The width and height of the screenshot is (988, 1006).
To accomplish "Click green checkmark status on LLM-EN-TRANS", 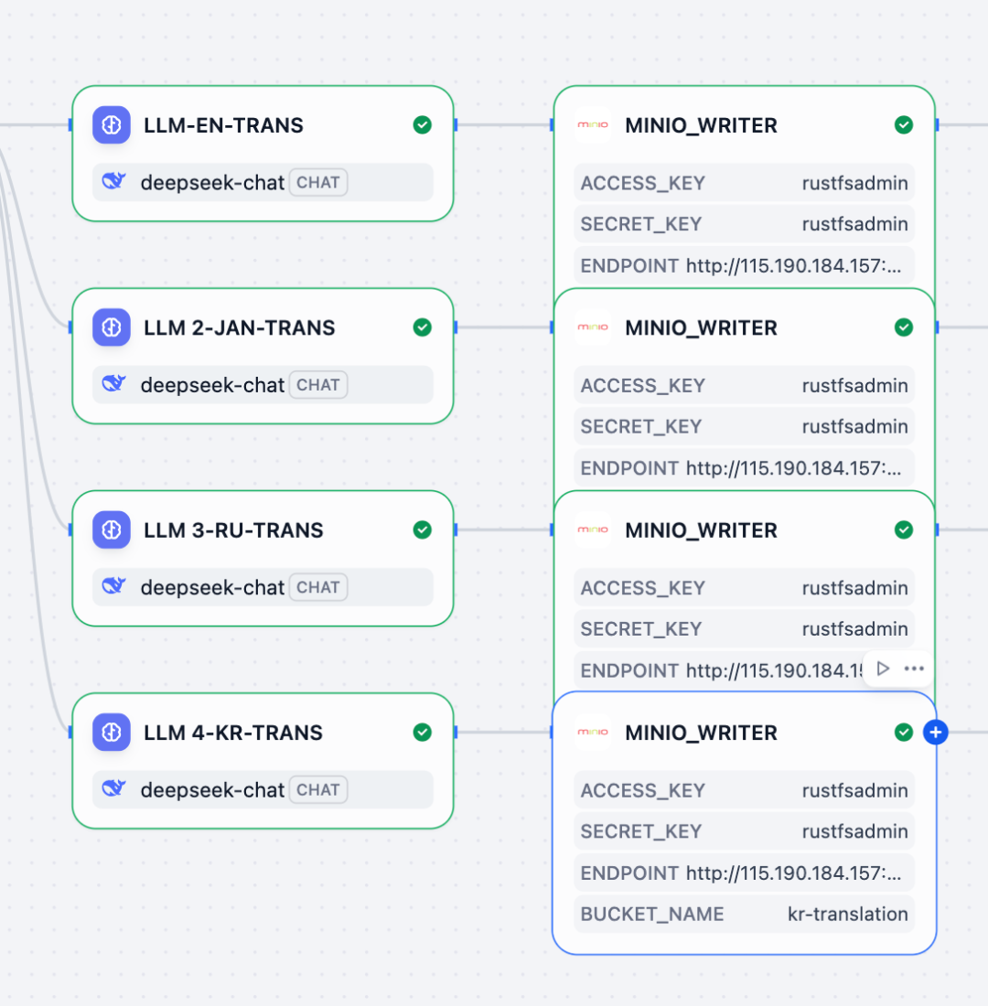I will point(422,125).
